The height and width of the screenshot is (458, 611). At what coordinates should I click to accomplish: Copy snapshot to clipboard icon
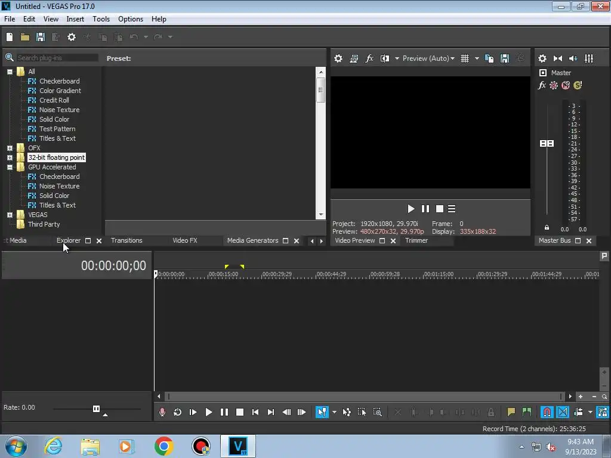click(489, 58)
